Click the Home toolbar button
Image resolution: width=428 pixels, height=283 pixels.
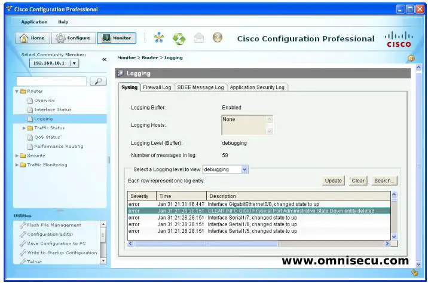coord(32,38)
